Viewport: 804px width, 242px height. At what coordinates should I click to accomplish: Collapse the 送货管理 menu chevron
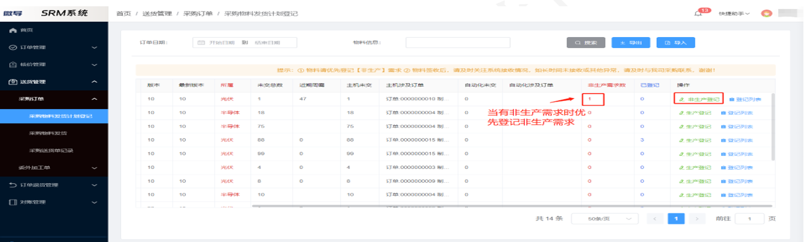coord(94,82)
